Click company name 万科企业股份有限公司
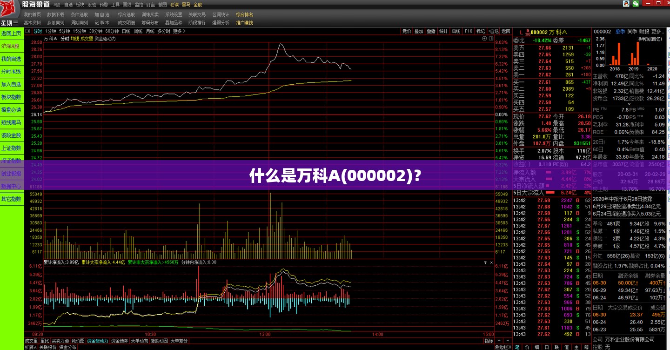 [x=629, y=339]
